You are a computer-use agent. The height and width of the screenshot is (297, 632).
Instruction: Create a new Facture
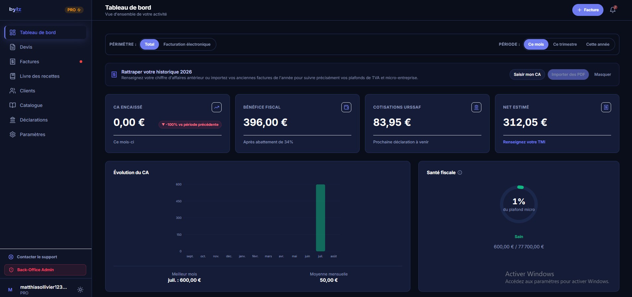pyautogui.click(x=588, y=10)
